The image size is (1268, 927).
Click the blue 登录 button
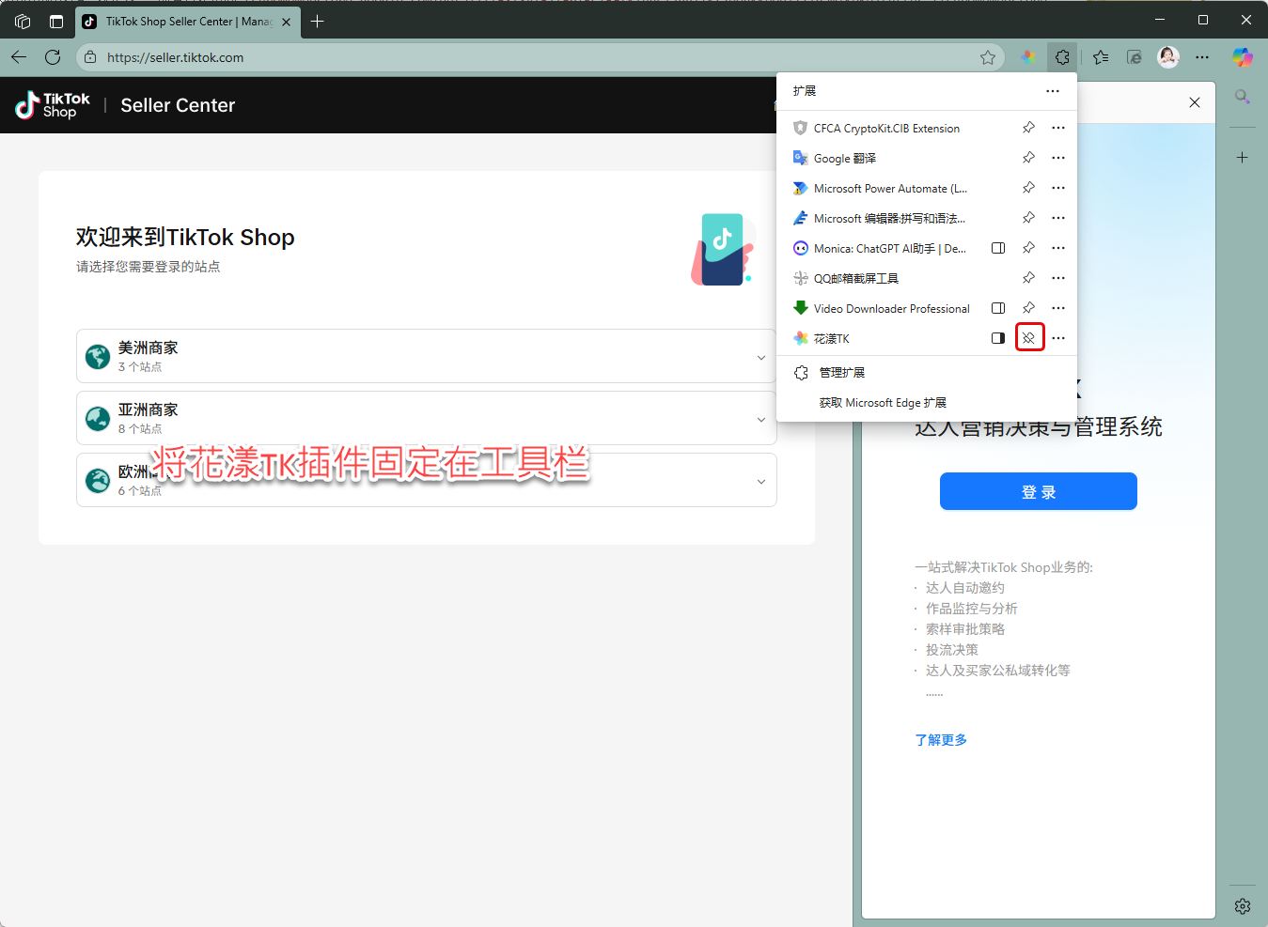coord(1038,491)
